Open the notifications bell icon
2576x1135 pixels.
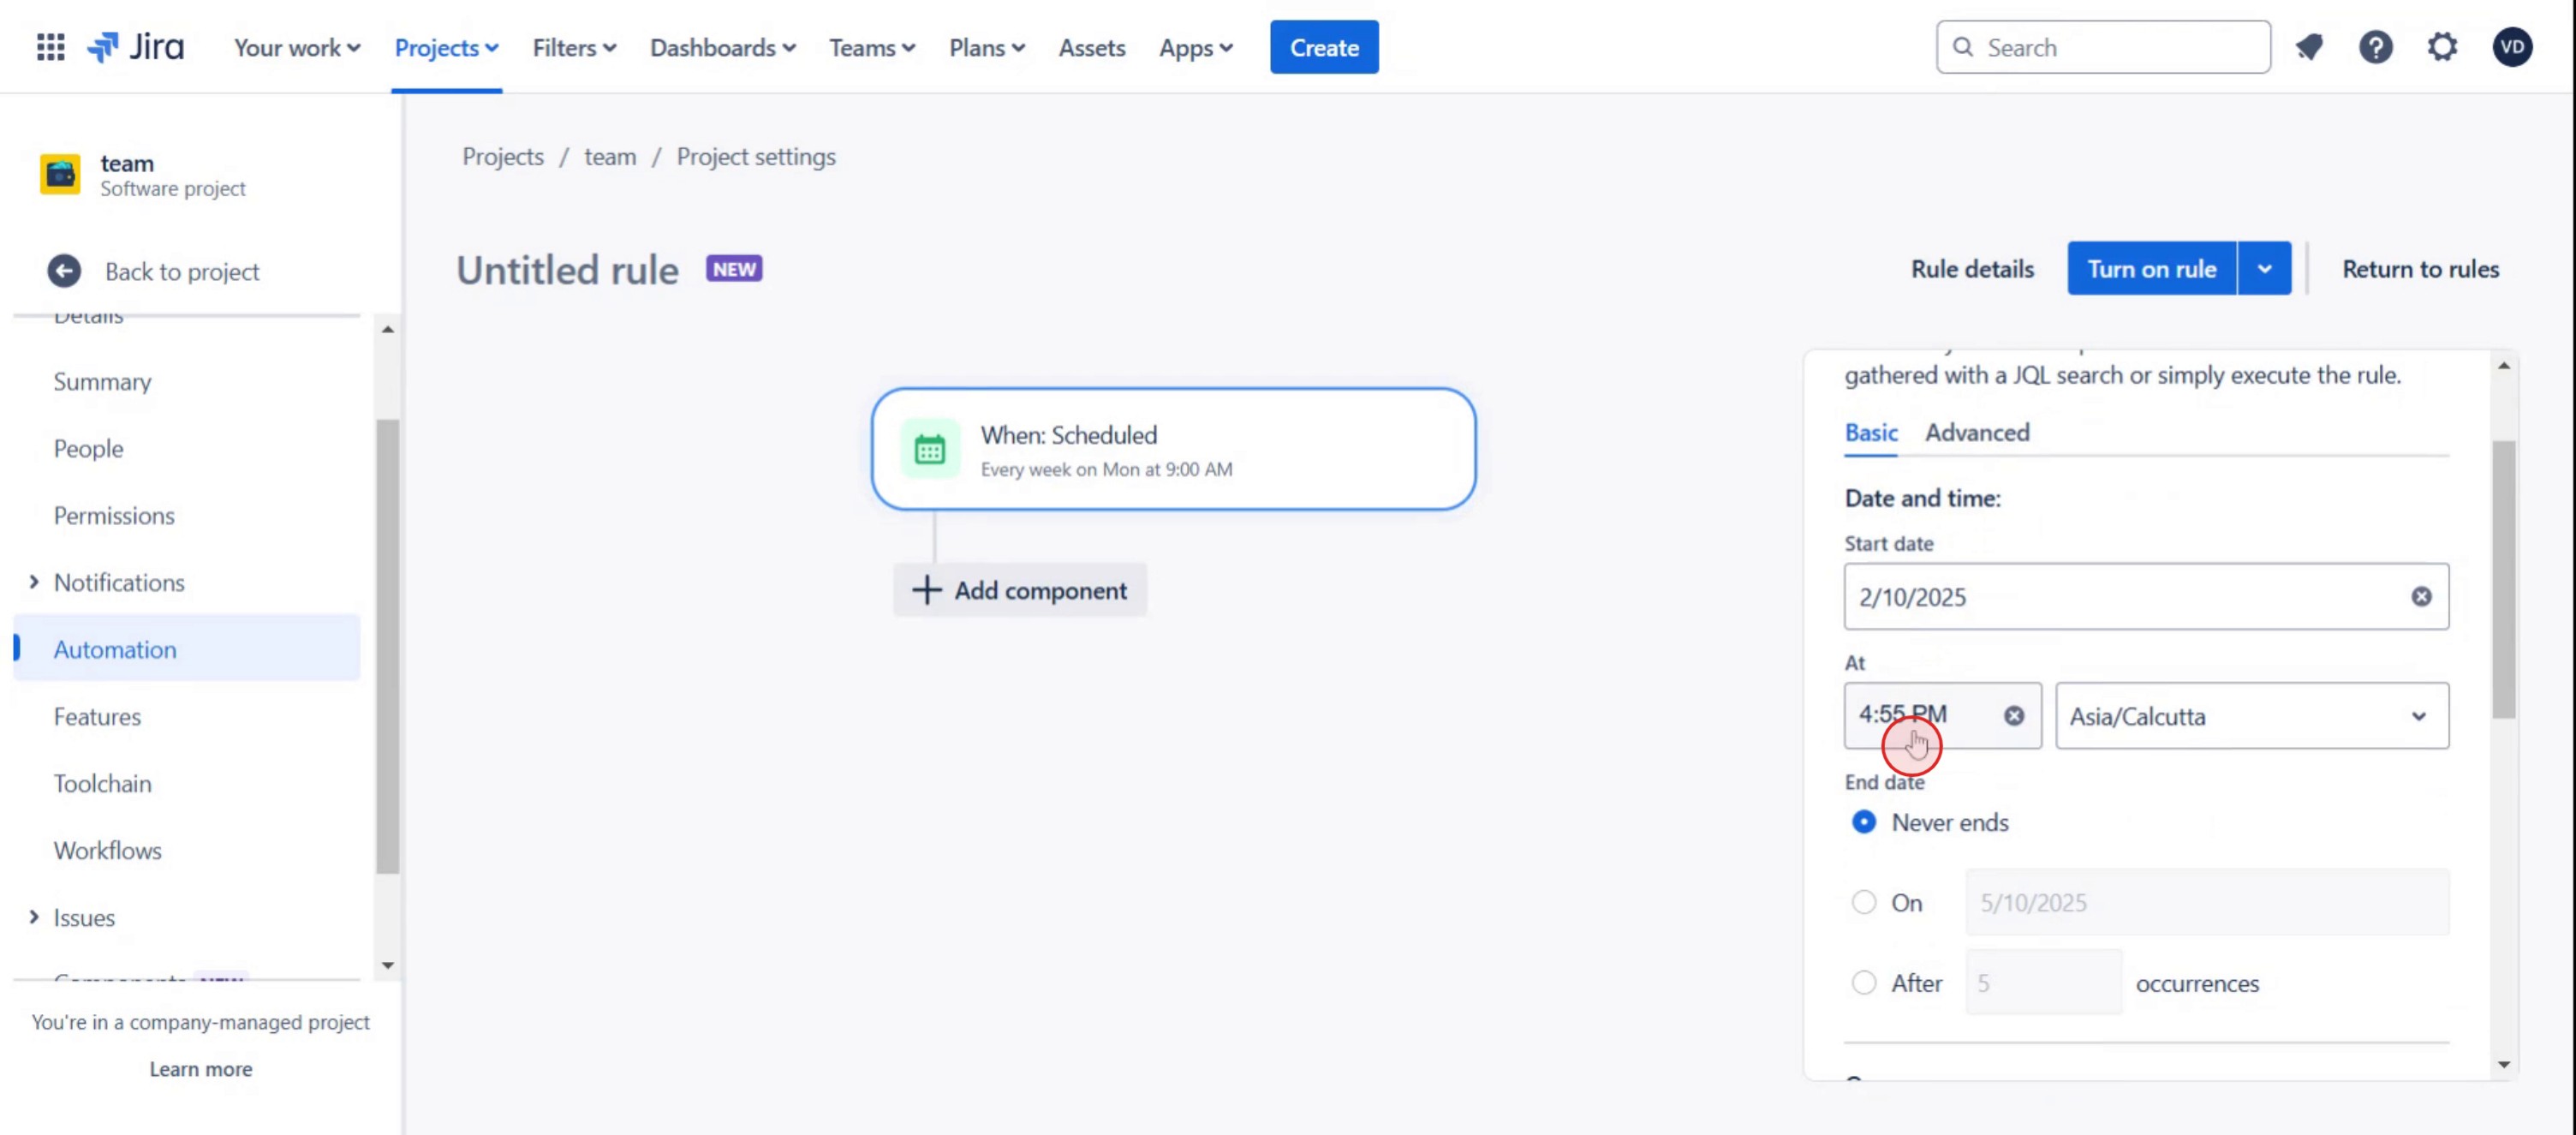pyautogui.click(x=2309, y=47)
